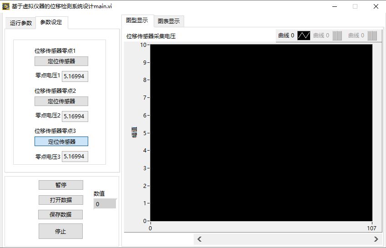Click the 幅值 Y-axis label
This screenshot has height=248, width=386.
(134, 132)
